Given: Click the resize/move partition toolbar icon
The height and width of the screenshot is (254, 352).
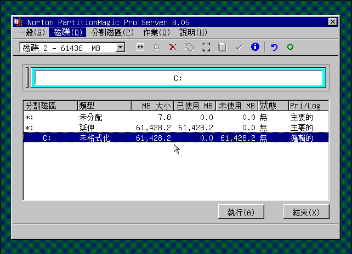Looking at the screenshot, I should click(140, 48).
